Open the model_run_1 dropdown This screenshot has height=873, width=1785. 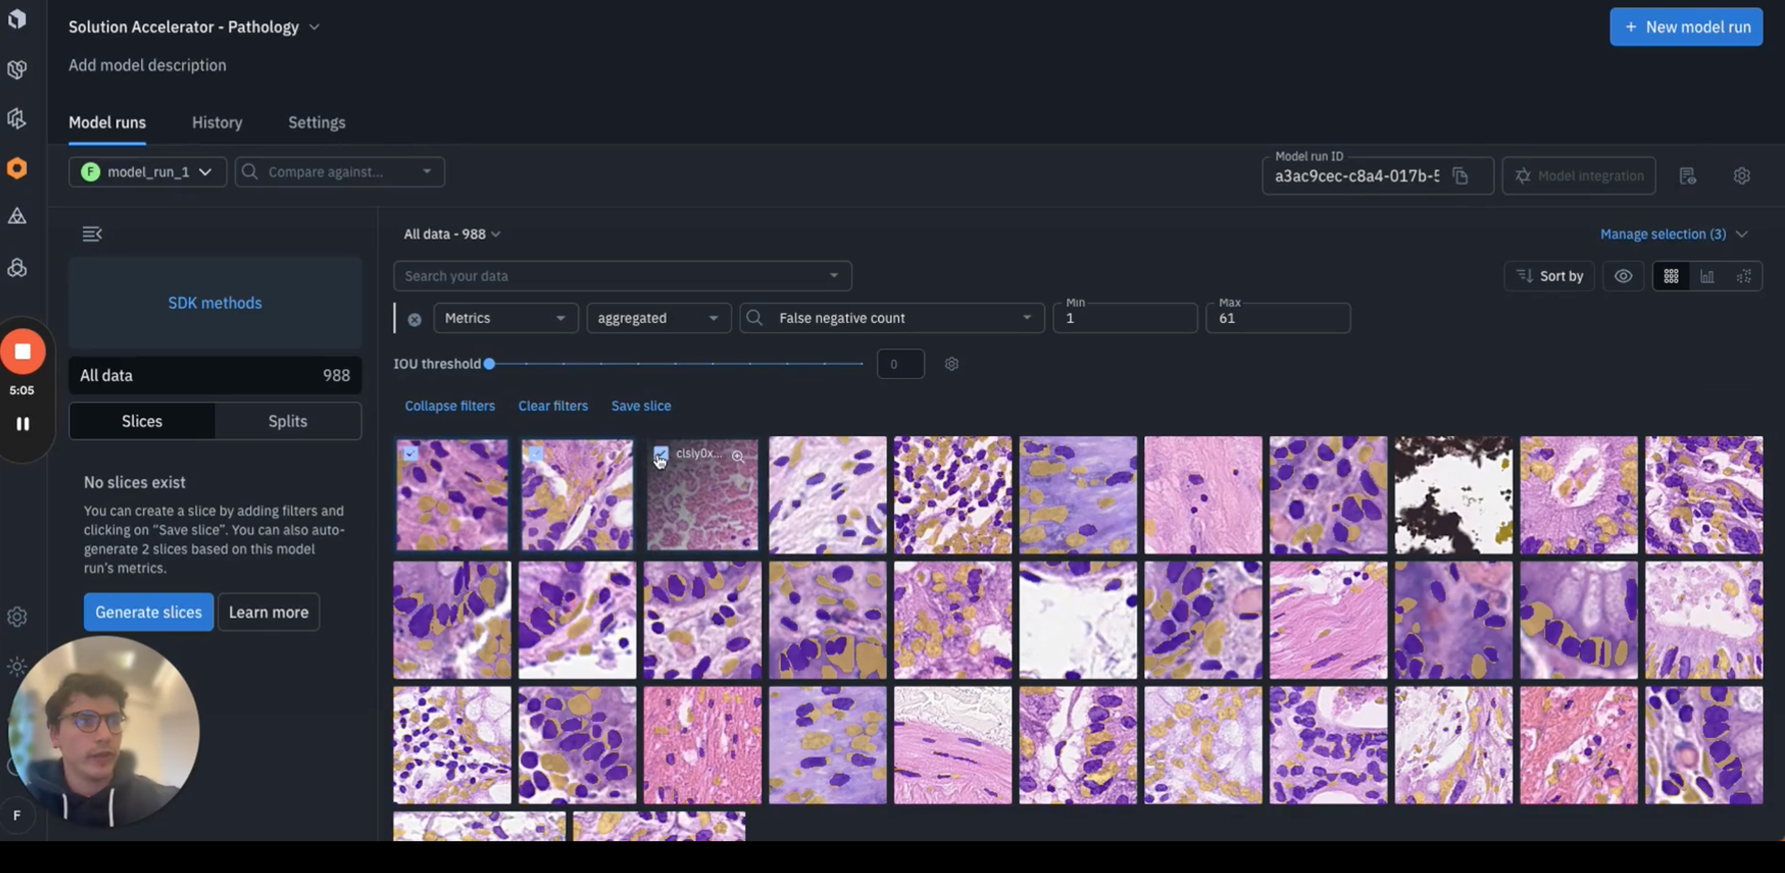pos(147,172)
